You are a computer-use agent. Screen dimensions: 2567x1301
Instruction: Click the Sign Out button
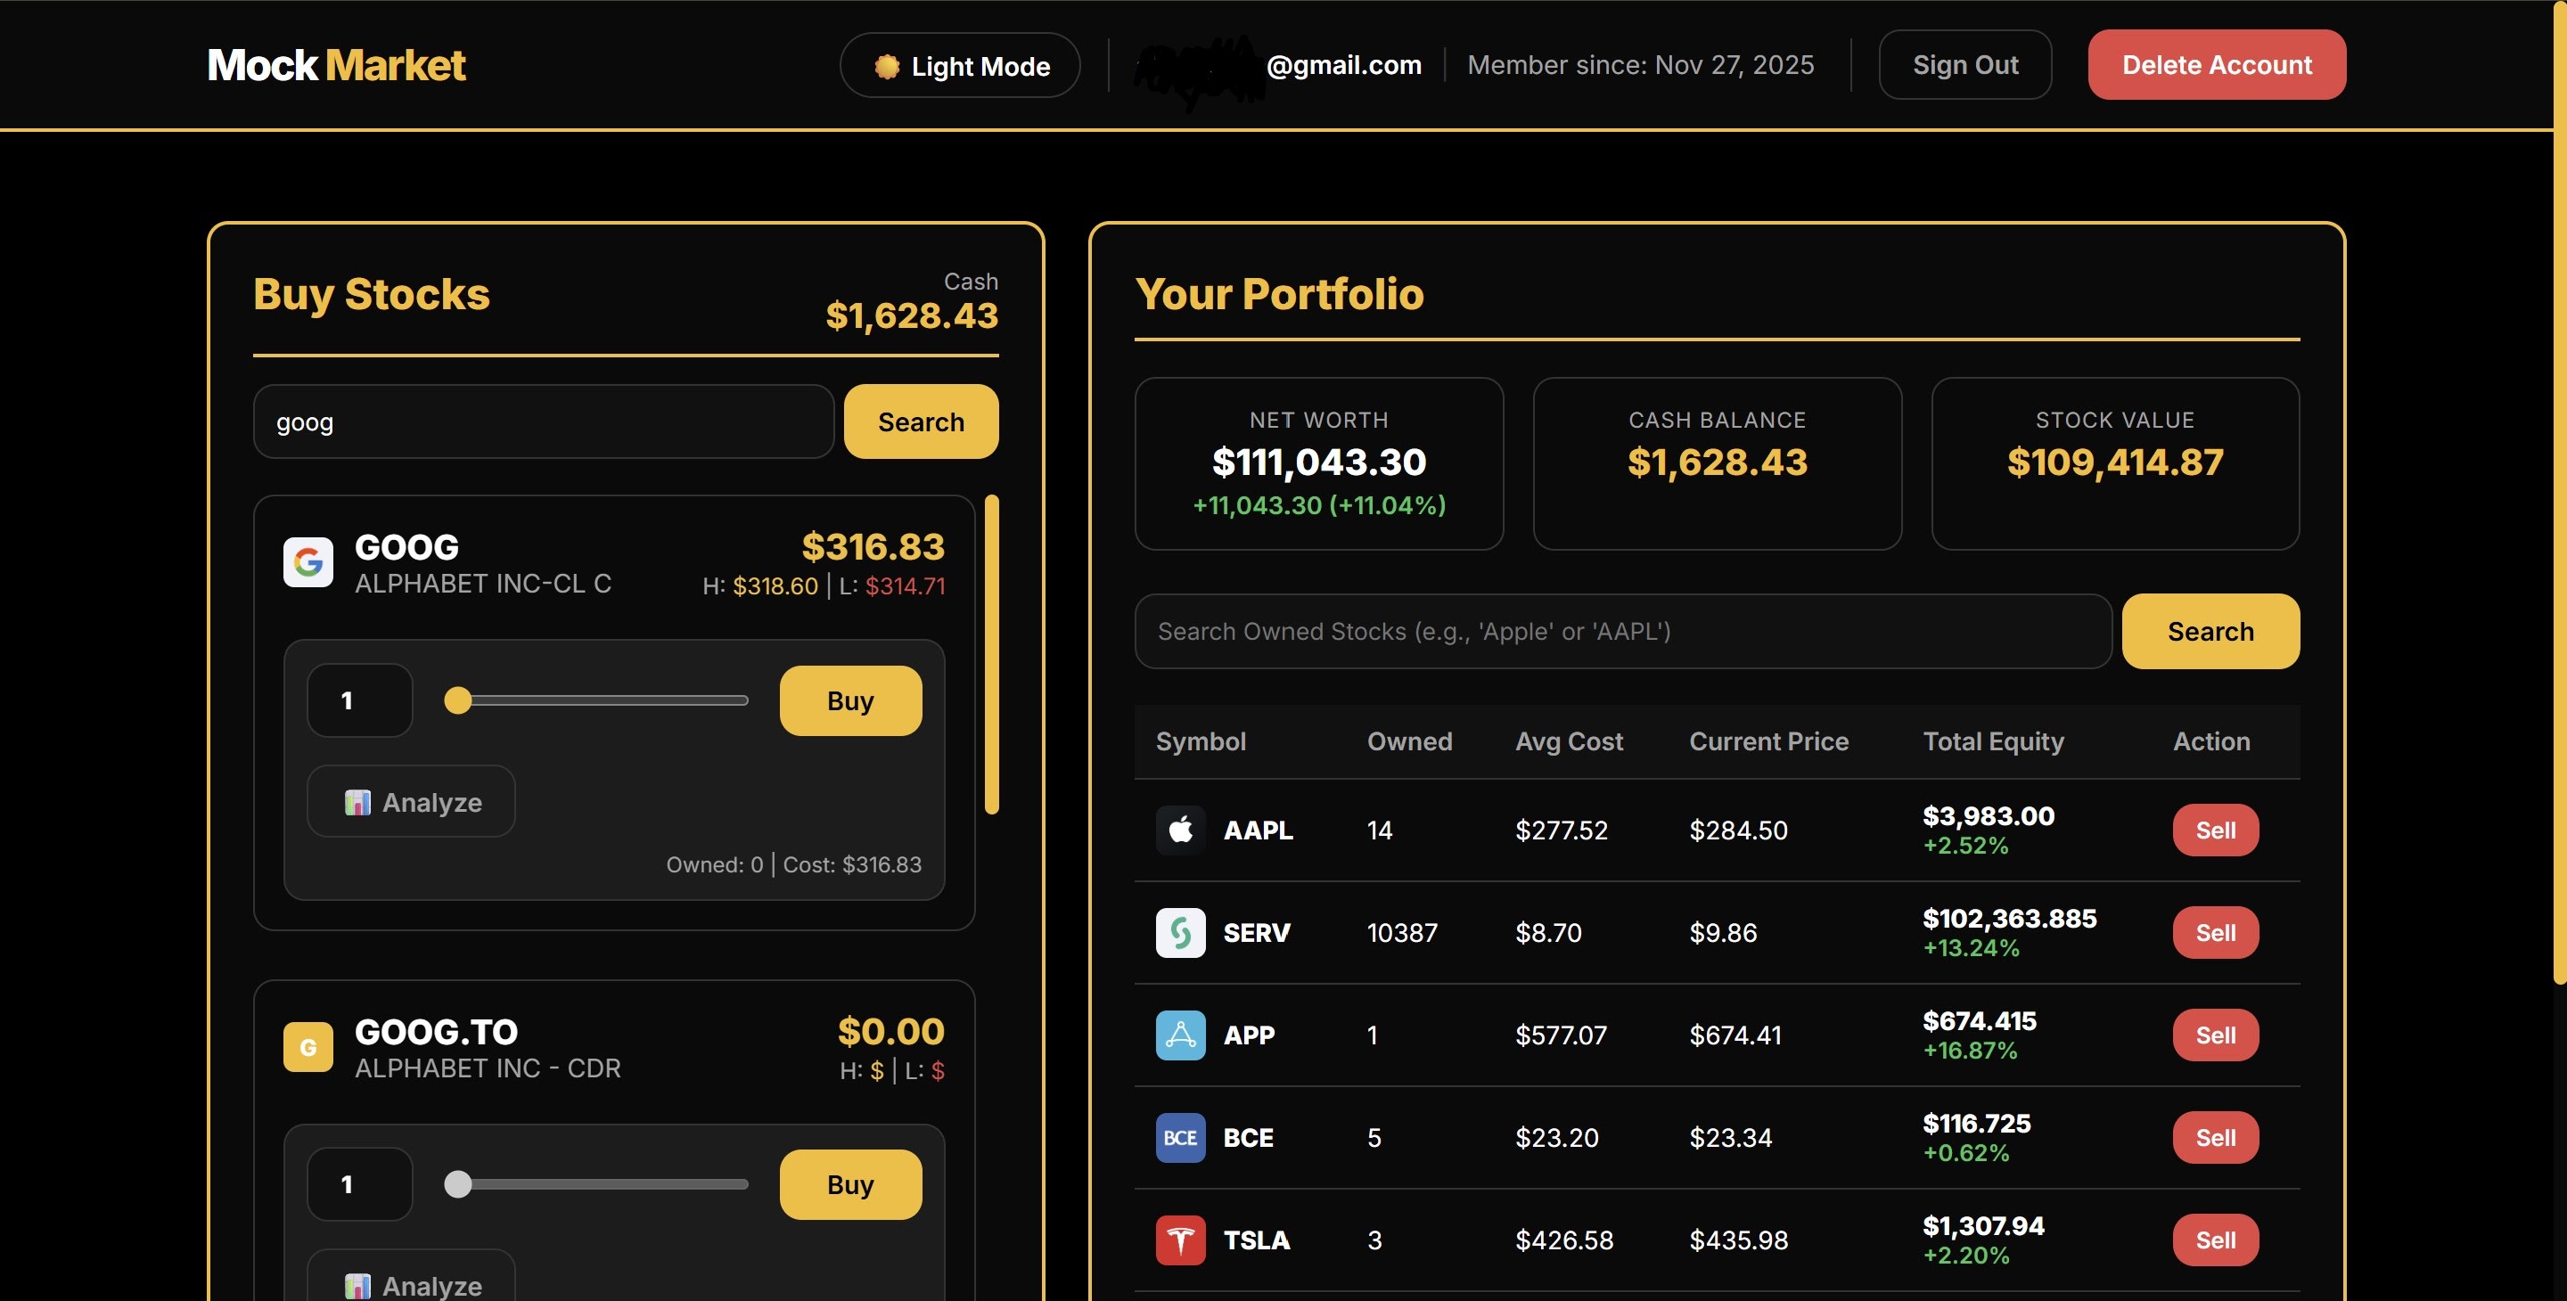click(x=1964, y=64)
